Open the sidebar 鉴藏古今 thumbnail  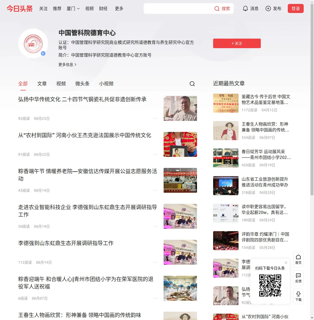226,103
